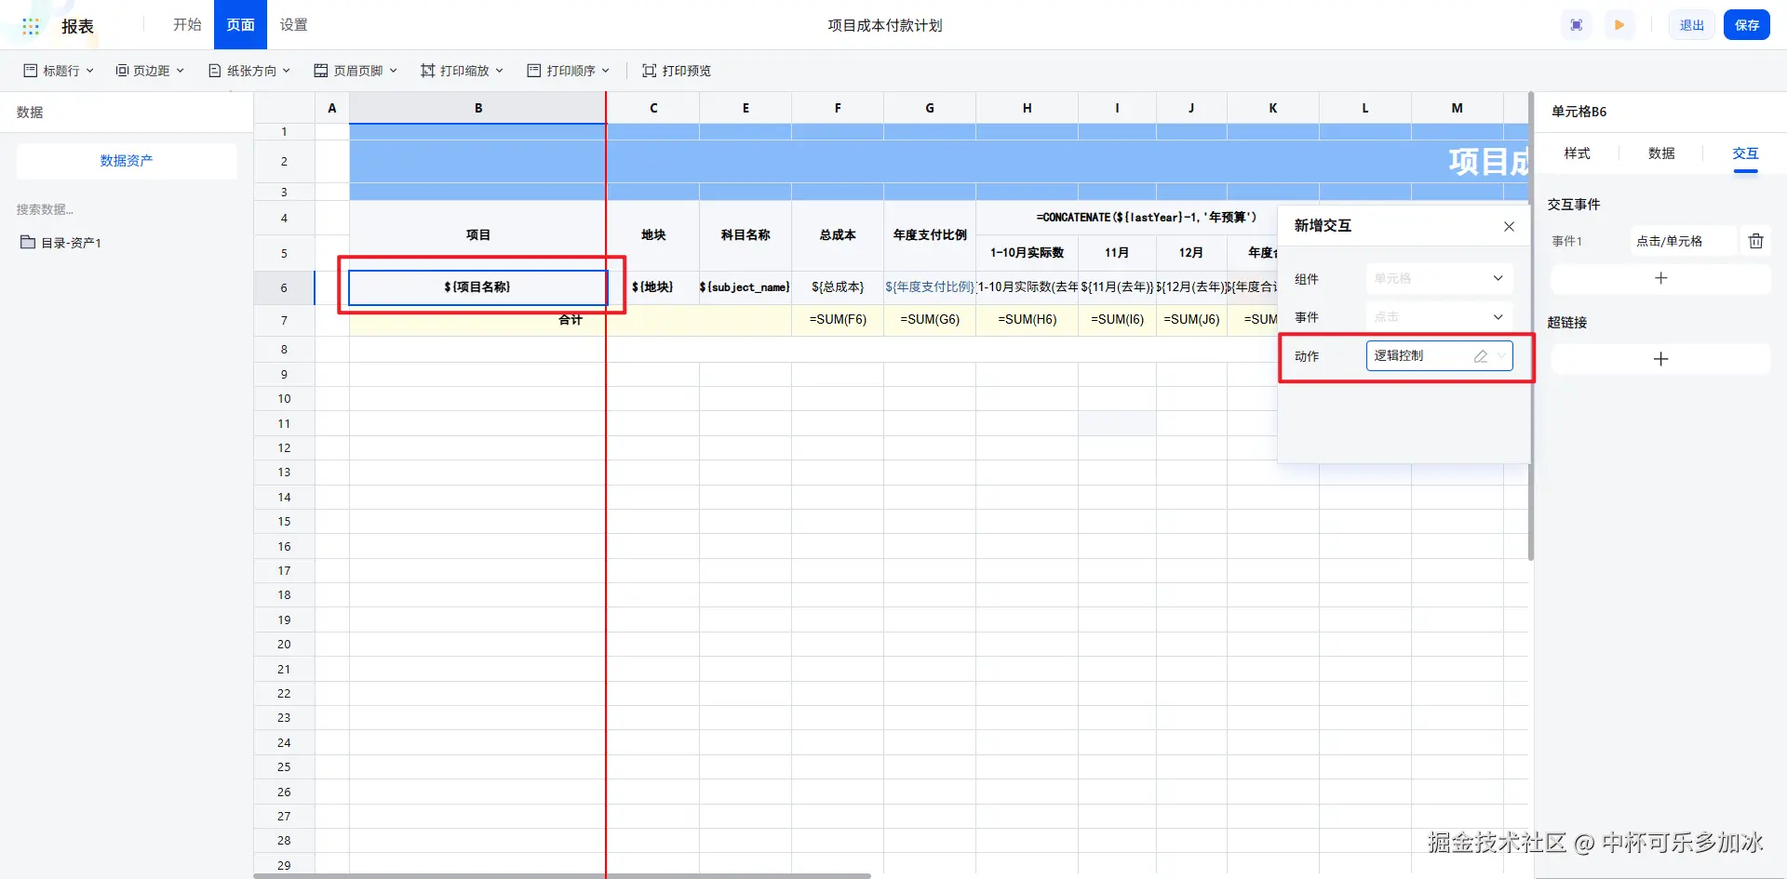The height and width of the screenshot is (879, 1787).
Task: Open the app grid launcher icon
Action: pos(31,26)
